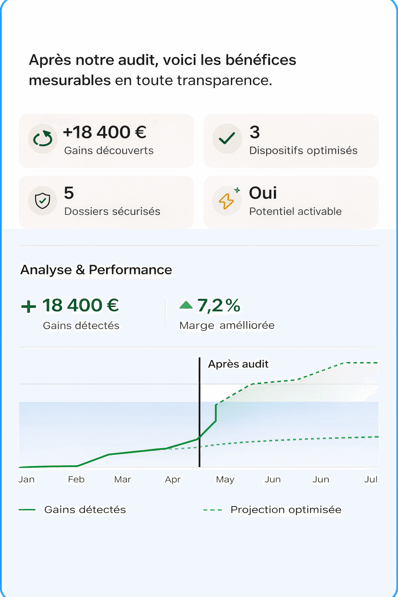Click the green plus sign before 18 400 €
The width and height of the screenshot is (398, 597).
point(28,306)
